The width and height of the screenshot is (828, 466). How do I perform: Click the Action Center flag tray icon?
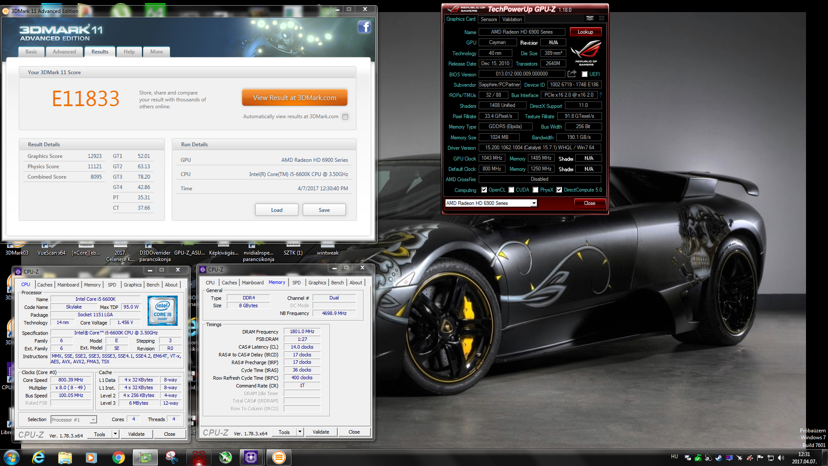click(760, 458)
